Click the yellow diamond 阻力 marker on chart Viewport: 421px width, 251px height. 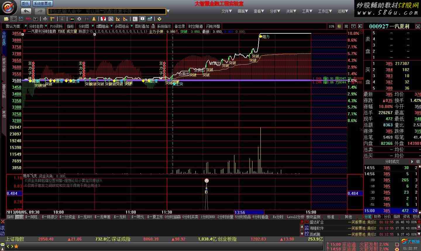261,37
